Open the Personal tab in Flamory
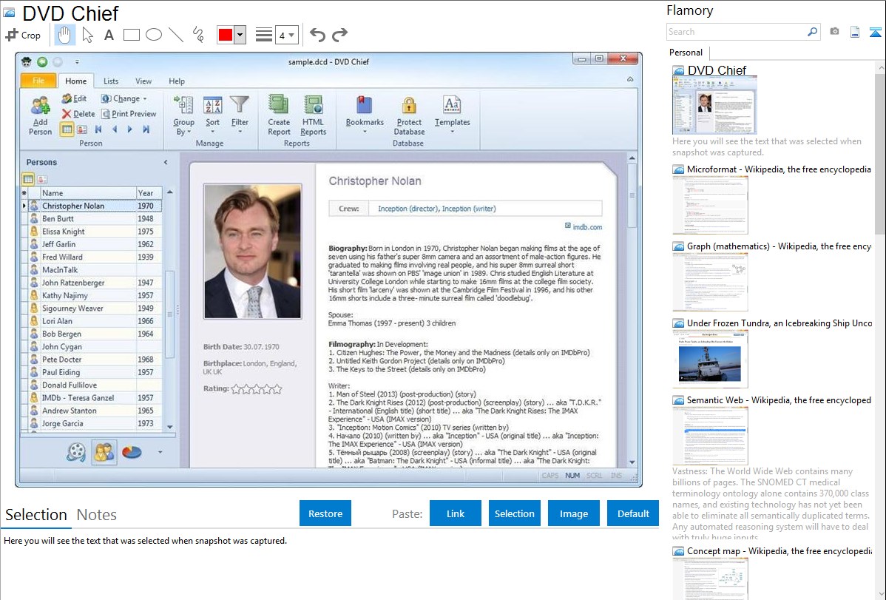The width and height of the screenshot is (886, 600). [686, 52]
